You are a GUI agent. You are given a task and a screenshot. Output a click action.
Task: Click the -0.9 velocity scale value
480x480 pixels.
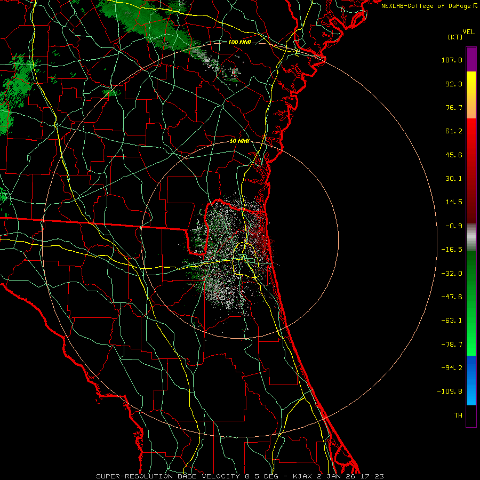pos(454,226)
